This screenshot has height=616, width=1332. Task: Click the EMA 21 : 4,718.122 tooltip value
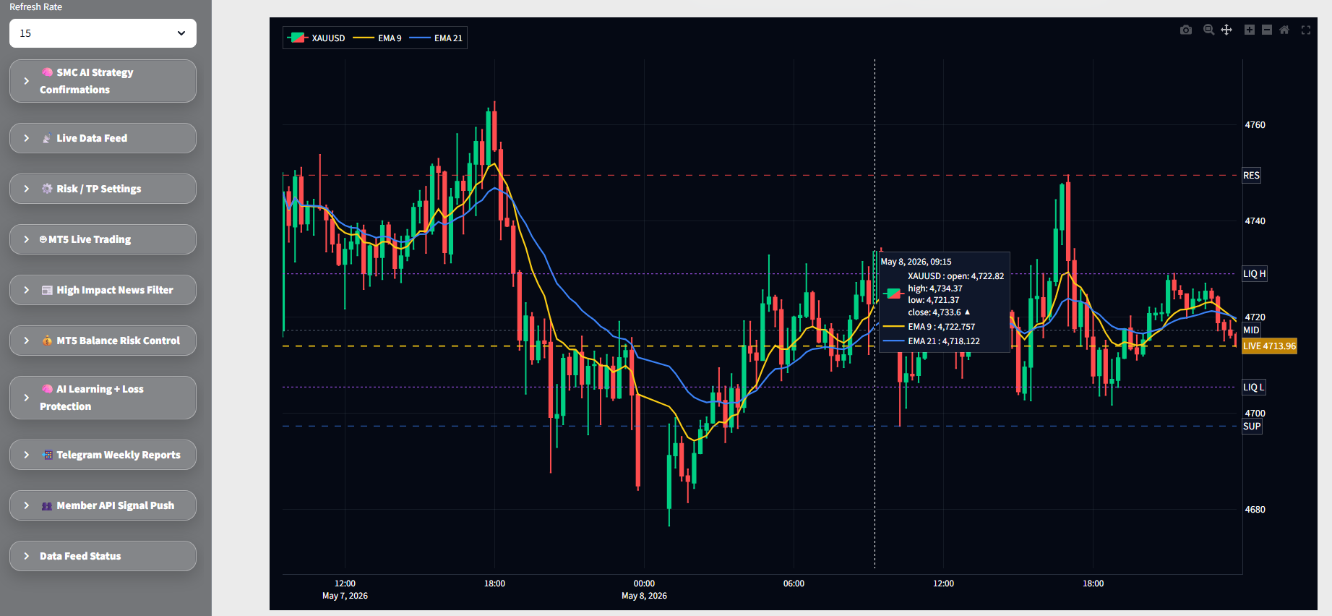(944, 341)
